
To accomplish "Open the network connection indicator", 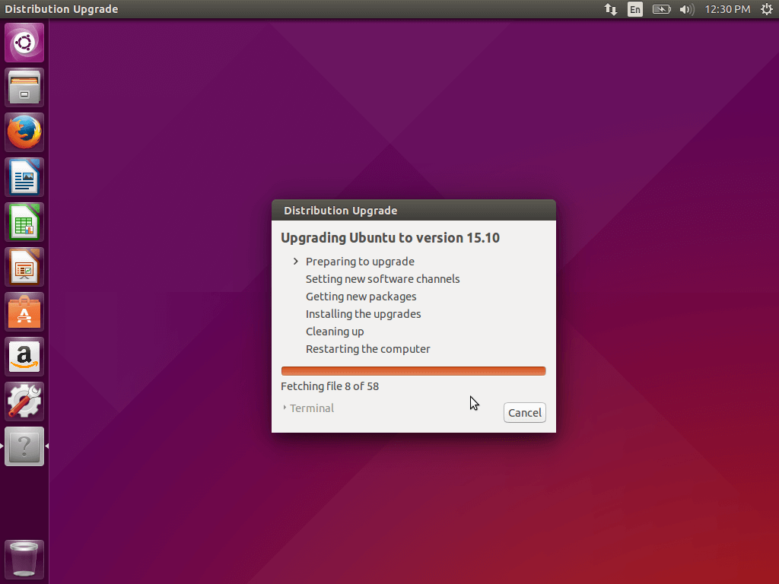I will click(611, 9).
